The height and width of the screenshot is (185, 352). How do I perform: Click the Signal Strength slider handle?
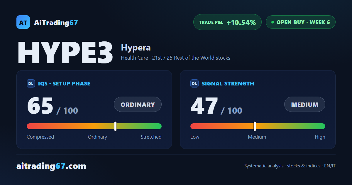pos(255,126)
